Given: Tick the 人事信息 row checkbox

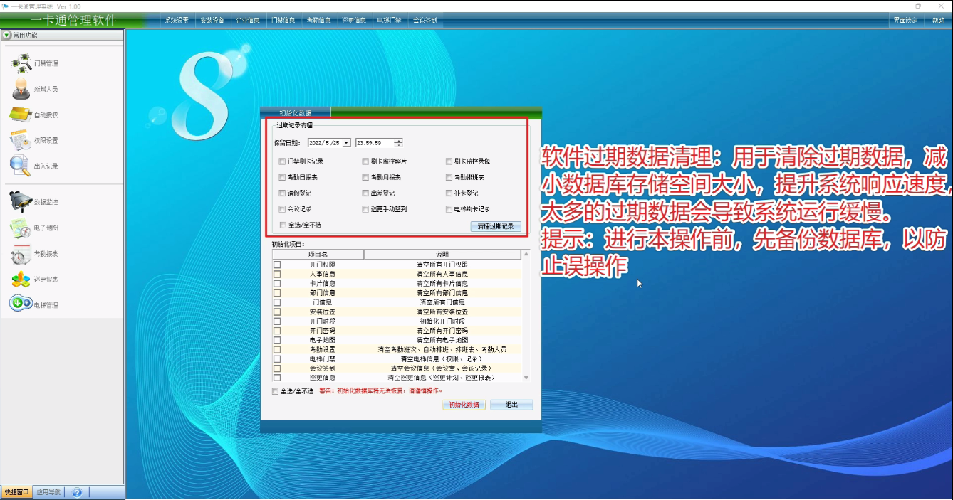Looking at the screenshot, I should click(x=277, y=274).
